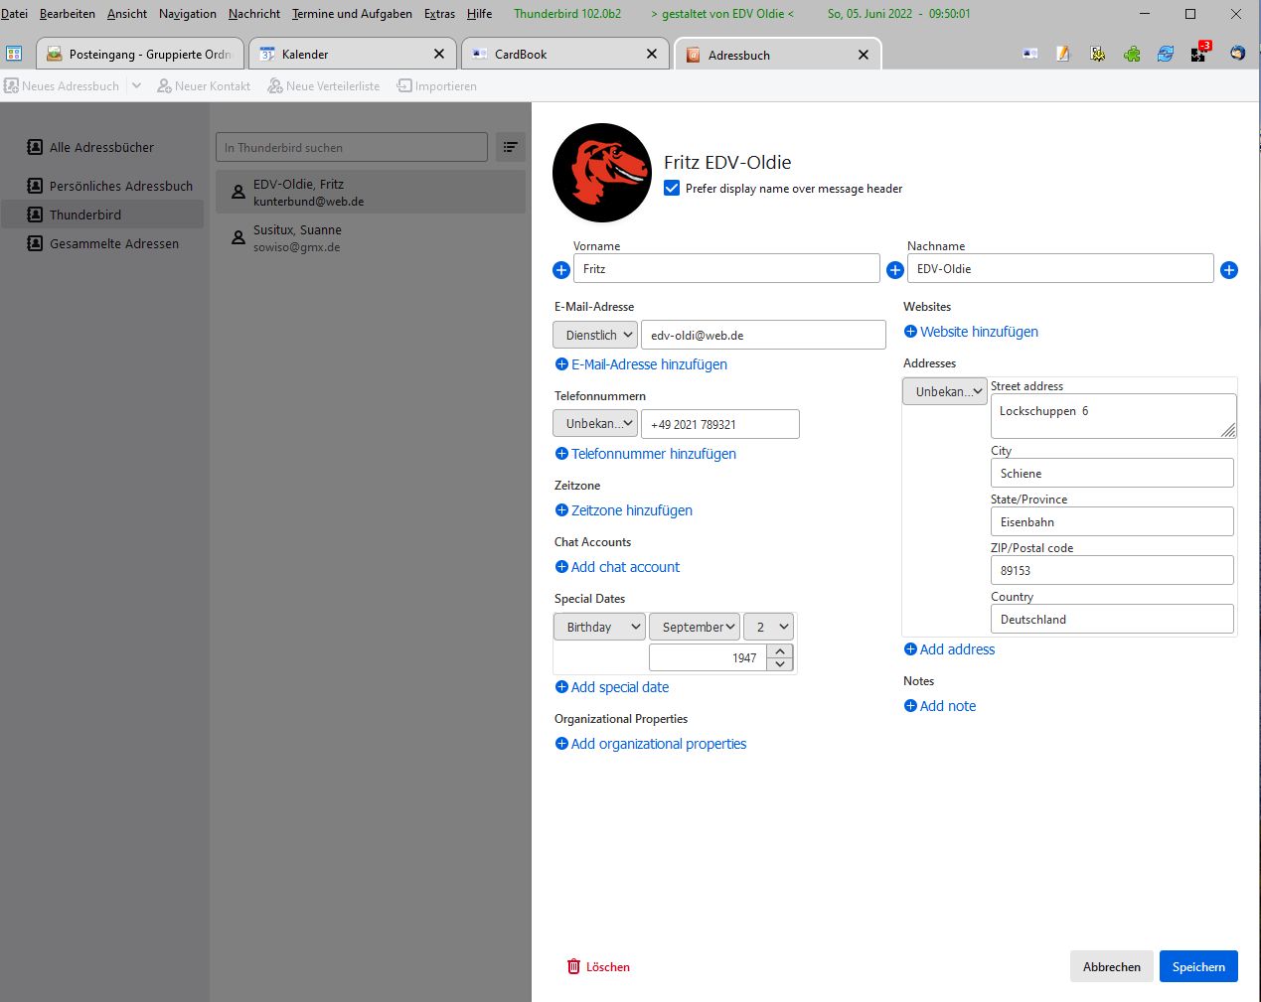Click Add chat account link
Image resolution: width=1261 pixels, height=1002 pixels.
[x=617, y=567]
